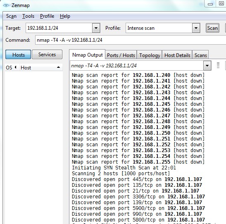Switch to the Host Details tab
This screenshot has height=224, width=226.
(177, 55)
